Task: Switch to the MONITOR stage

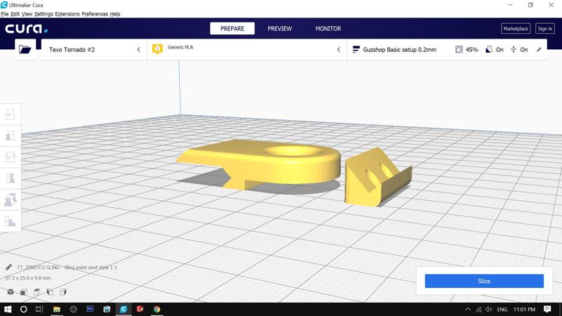Action: [328, 29]
